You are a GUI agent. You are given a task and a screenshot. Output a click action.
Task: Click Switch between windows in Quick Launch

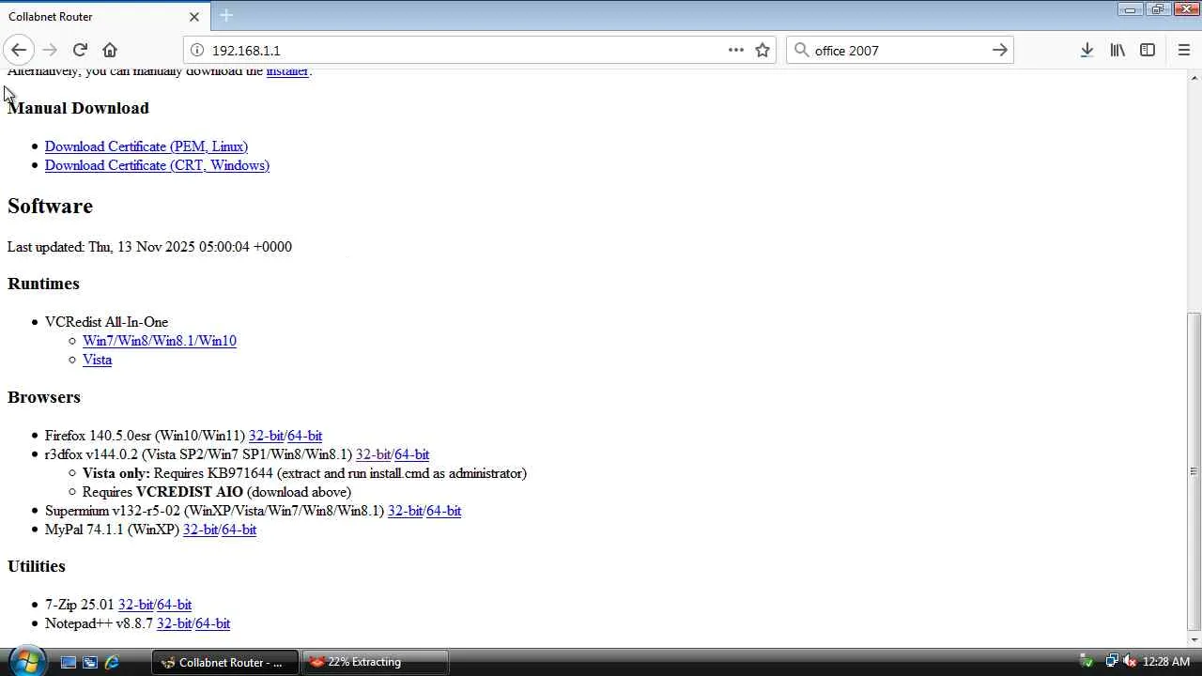[x=90, y=662]
